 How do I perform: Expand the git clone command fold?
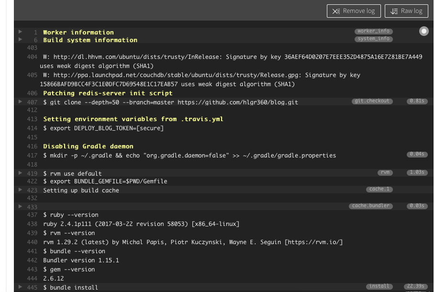pos(20,101)
